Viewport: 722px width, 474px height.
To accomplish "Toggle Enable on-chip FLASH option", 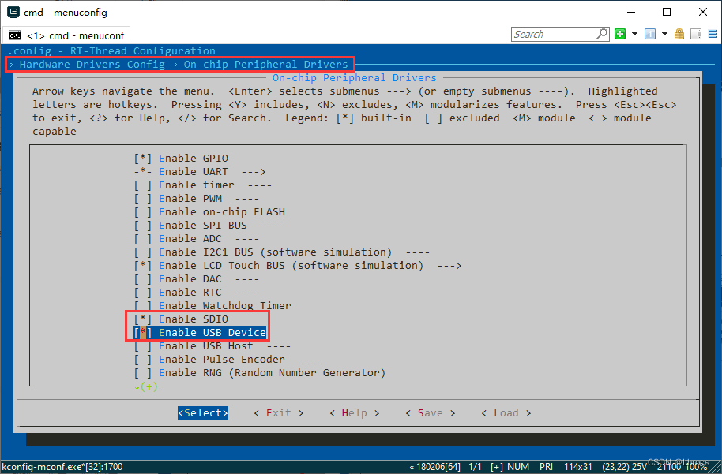I will 209,212.
